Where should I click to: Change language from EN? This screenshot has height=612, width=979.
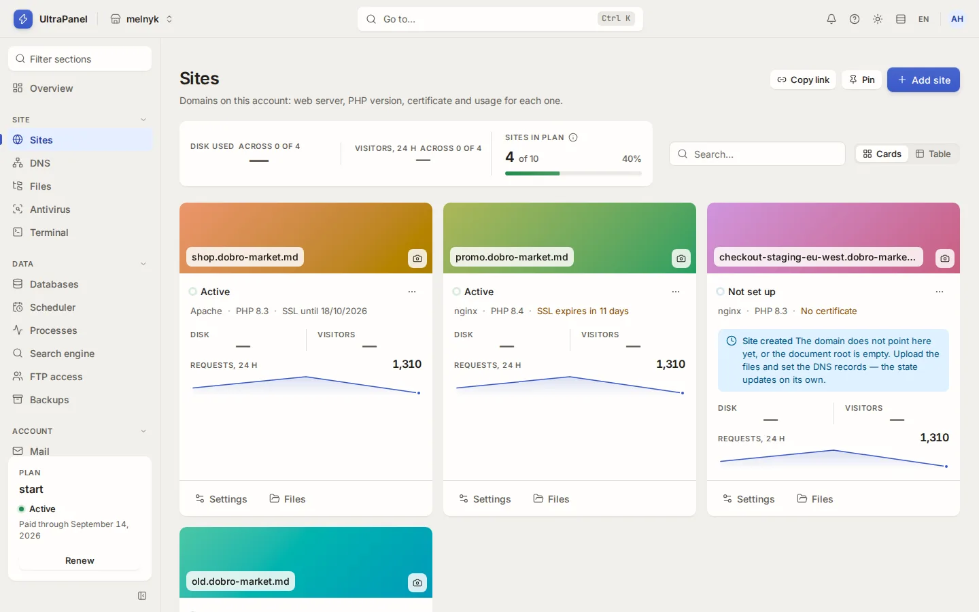pyautogui.click(x=923, y=19)
